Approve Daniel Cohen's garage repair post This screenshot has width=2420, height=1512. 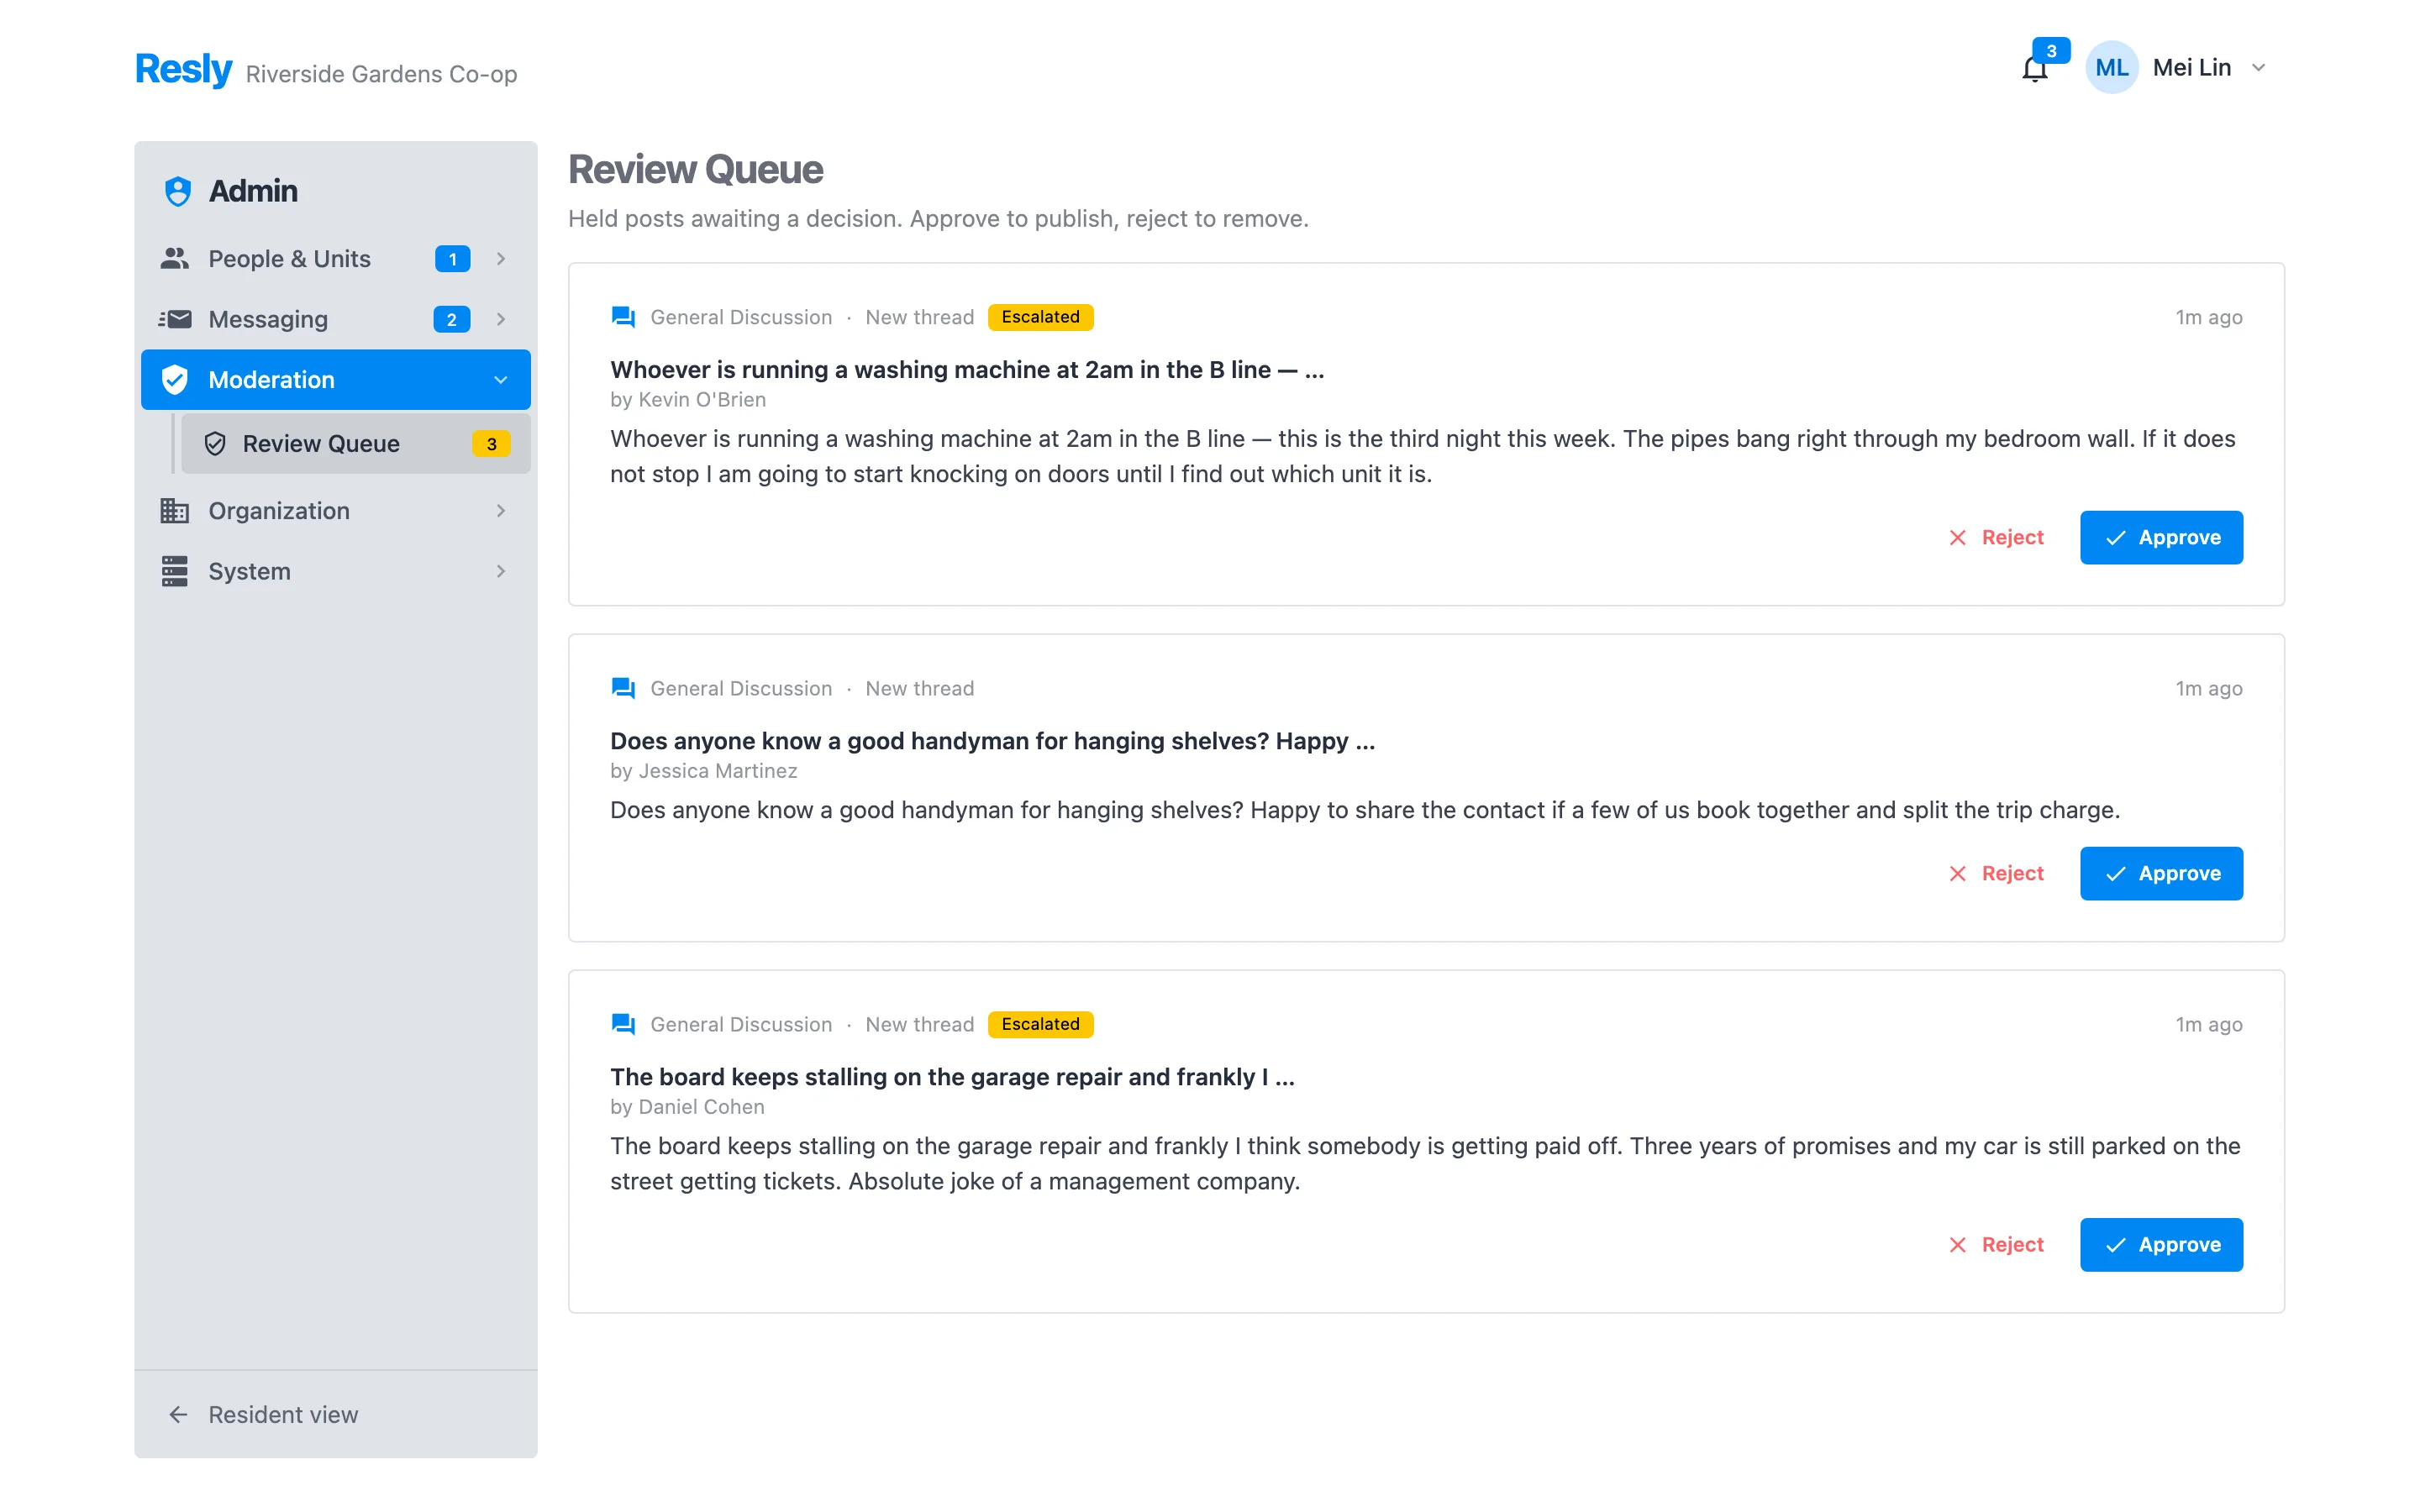[x=2161, y=1245]
